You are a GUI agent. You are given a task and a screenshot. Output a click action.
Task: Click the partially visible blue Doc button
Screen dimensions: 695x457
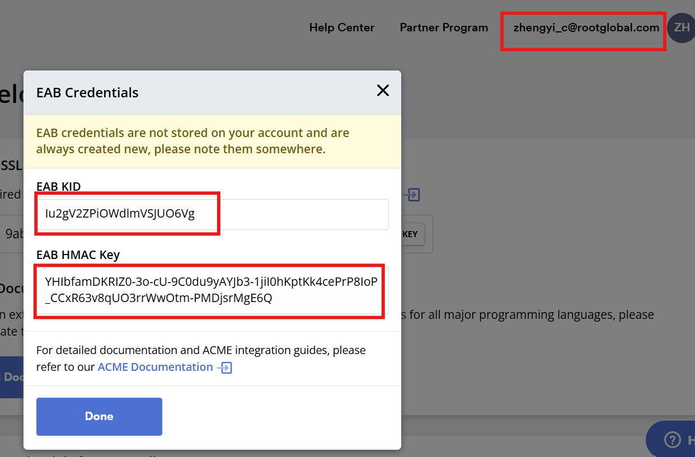(11, 377)
